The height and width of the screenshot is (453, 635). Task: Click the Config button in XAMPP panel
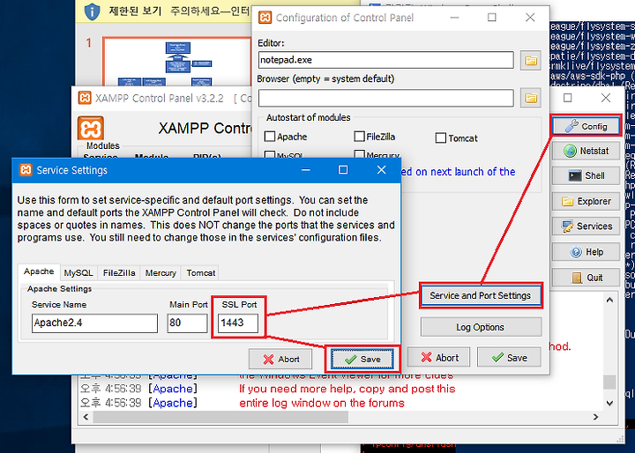586,126
